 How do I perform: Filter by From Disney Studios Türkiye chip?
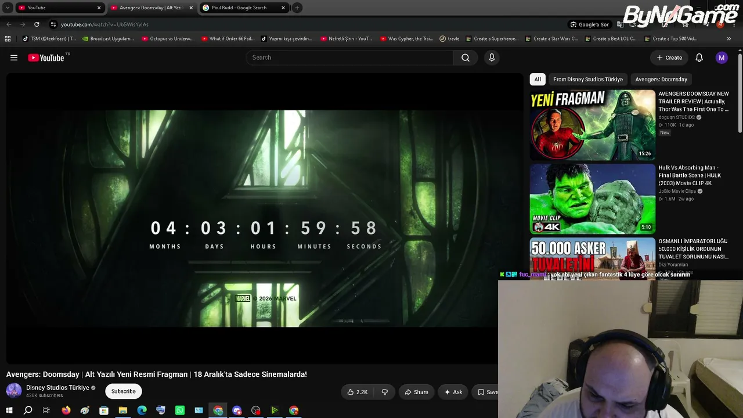[x=588, y=80]
